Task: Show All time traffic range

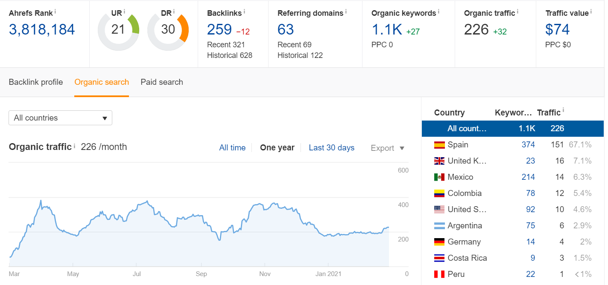Action: point(232,148)
